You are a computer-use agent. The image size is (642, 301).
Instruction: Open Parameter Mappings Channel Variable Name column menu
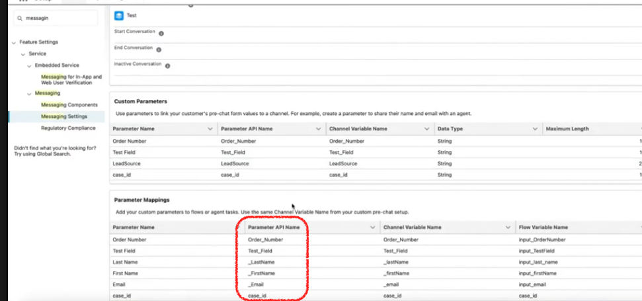[x=508, y=228]
